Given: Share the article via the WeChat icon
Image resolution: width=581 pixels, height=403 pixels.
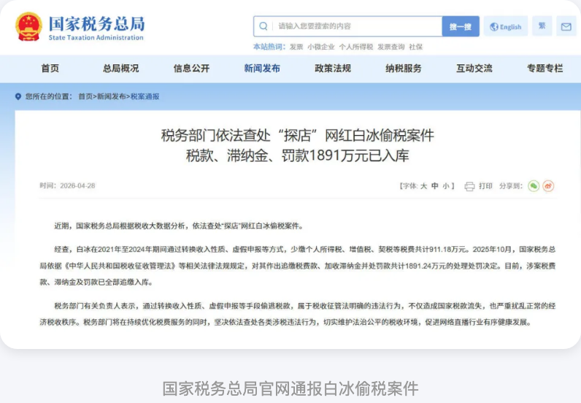Looking at the screenshot, I should click(x=534, y=185).
